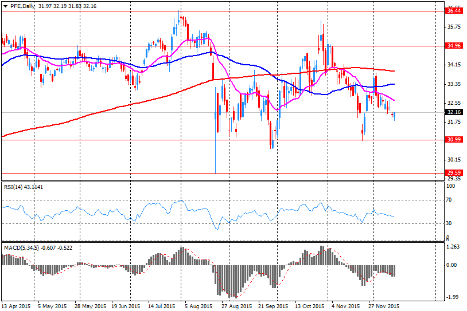Click the 5 May 2015 date label
The height and width of the screenshot is (311, 467).
tap(52, 306)
